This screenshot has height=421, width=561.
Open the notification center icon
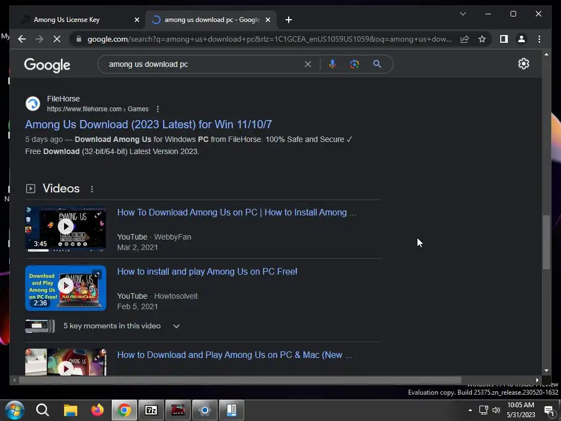coord(550,411)
